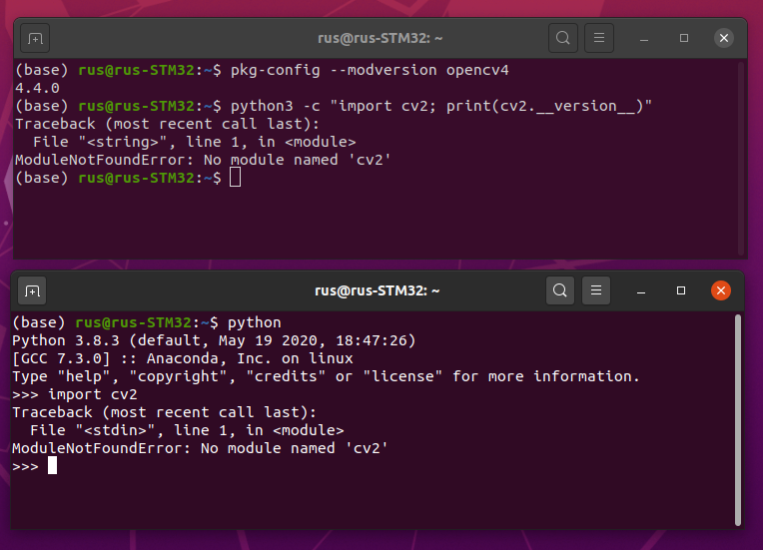
Task: Click 'Python 3.8.3 (default, May 19 2020' line
Action: click(x=214, y=341)
